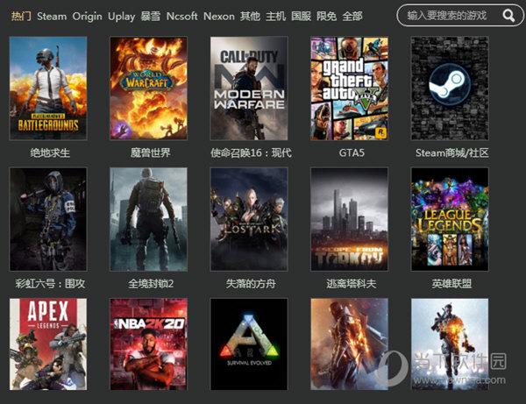This screenshot has height=404, width=526.
Task: Select the World of Warcraft cover
Action: pos(149,89)
